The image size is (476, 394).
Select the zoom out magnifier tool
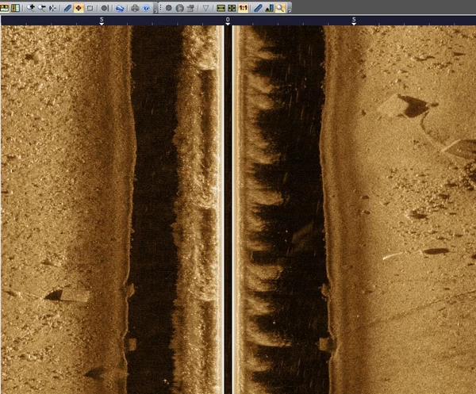(41, 8)
